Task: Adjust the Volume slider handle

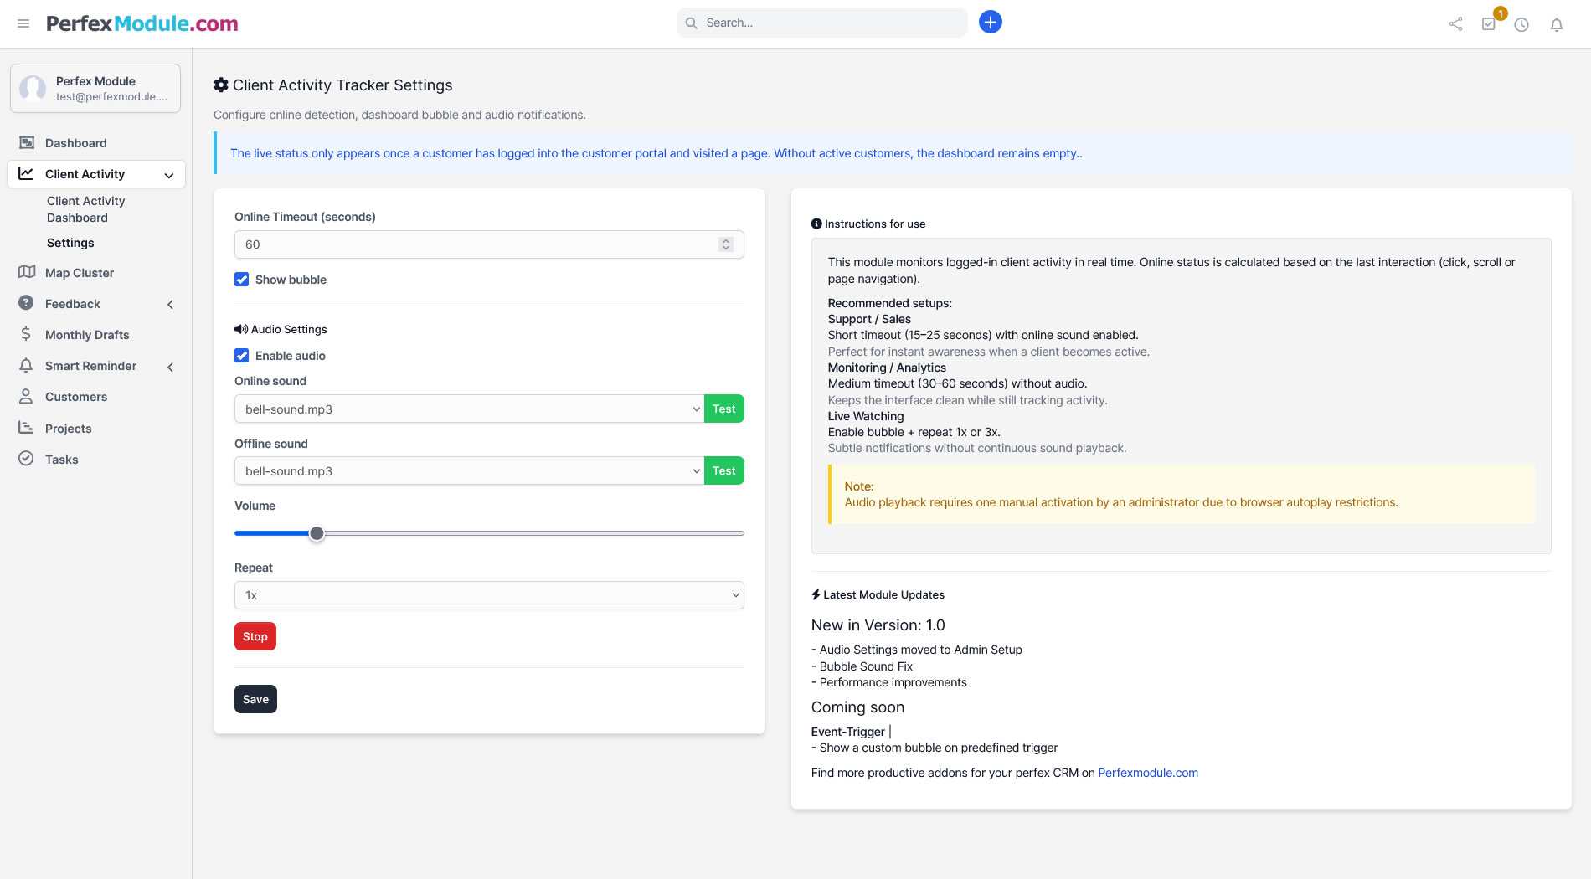Action: (317, 532)
